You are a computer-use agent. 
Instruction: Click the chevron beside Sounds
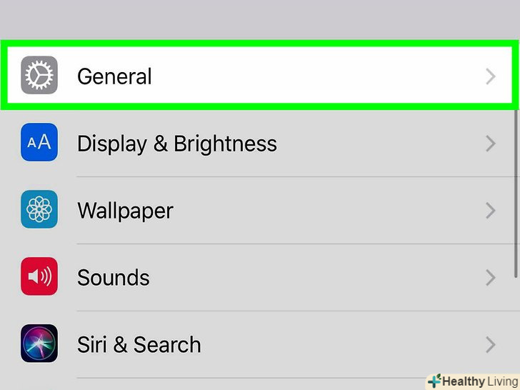pos(490,277)
